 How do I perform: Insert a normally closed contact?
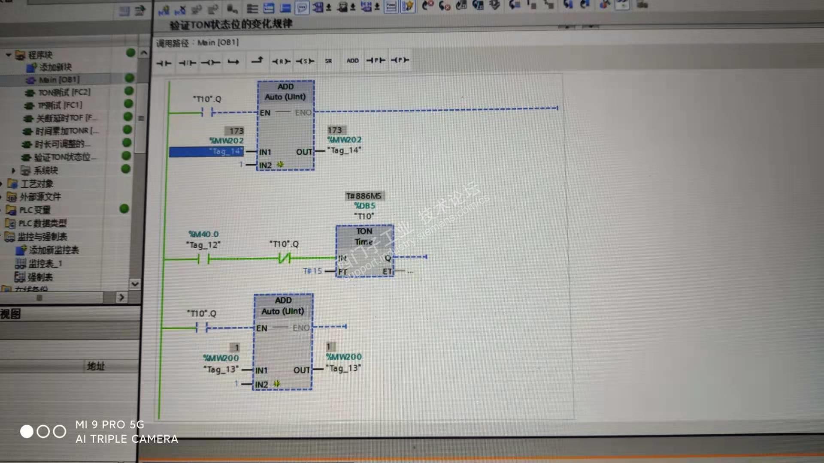click(x=187, y=63)
